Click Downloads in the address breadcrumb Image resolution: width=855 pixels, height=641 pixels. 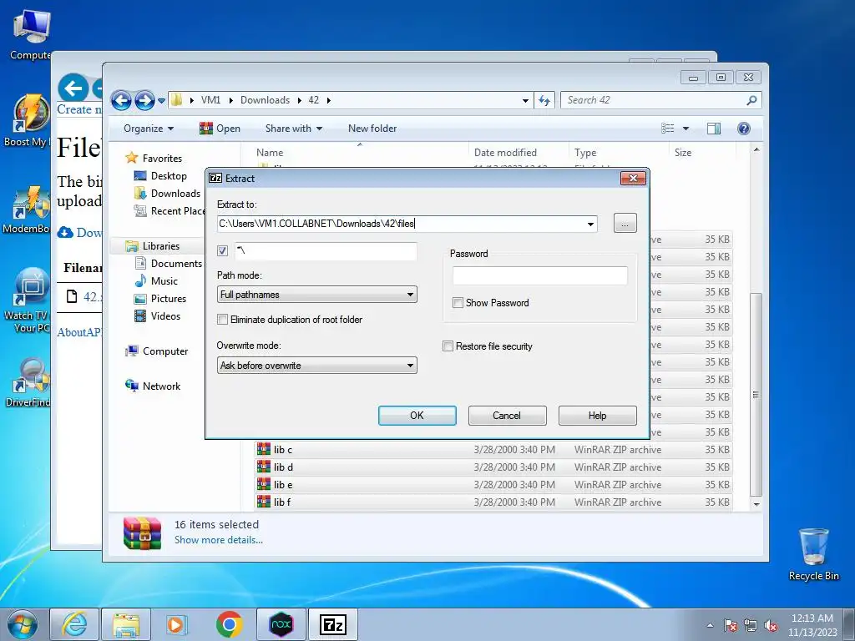tap(265, 100)
